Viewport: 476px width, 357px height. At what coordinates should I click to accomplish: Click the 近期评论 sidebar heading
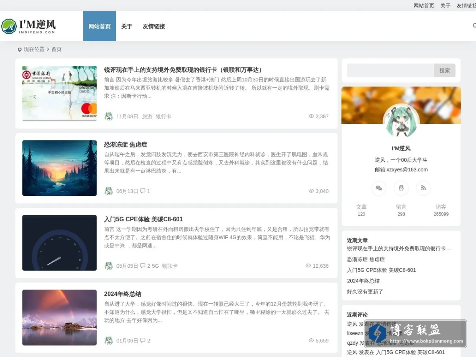pyautogui.click(x=357, y=315)
